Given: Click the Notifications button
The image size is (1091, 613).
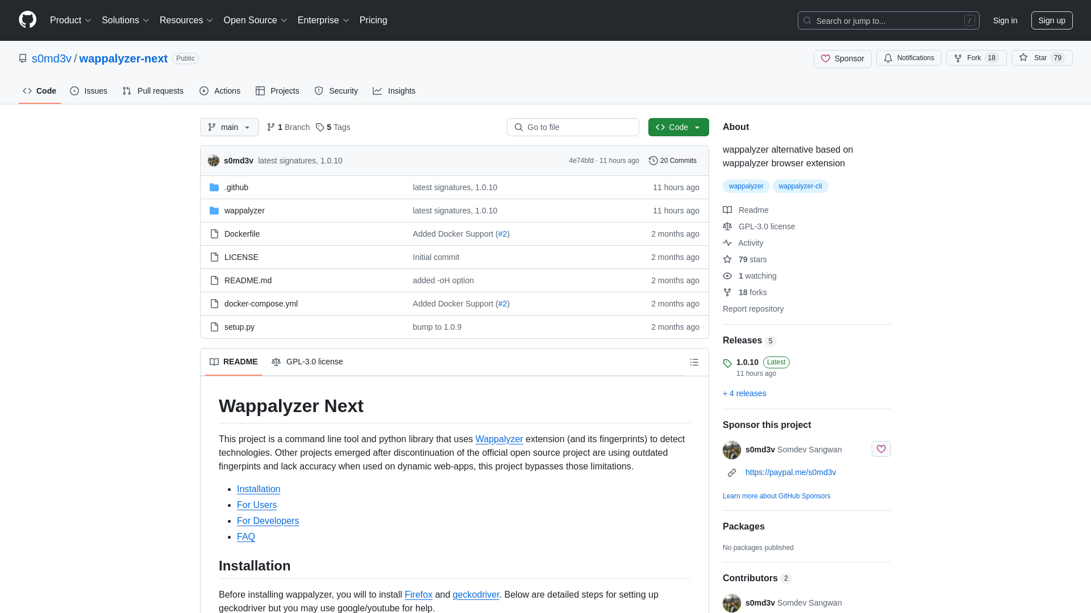Looking at the screenshot, I should pos(909,58).
